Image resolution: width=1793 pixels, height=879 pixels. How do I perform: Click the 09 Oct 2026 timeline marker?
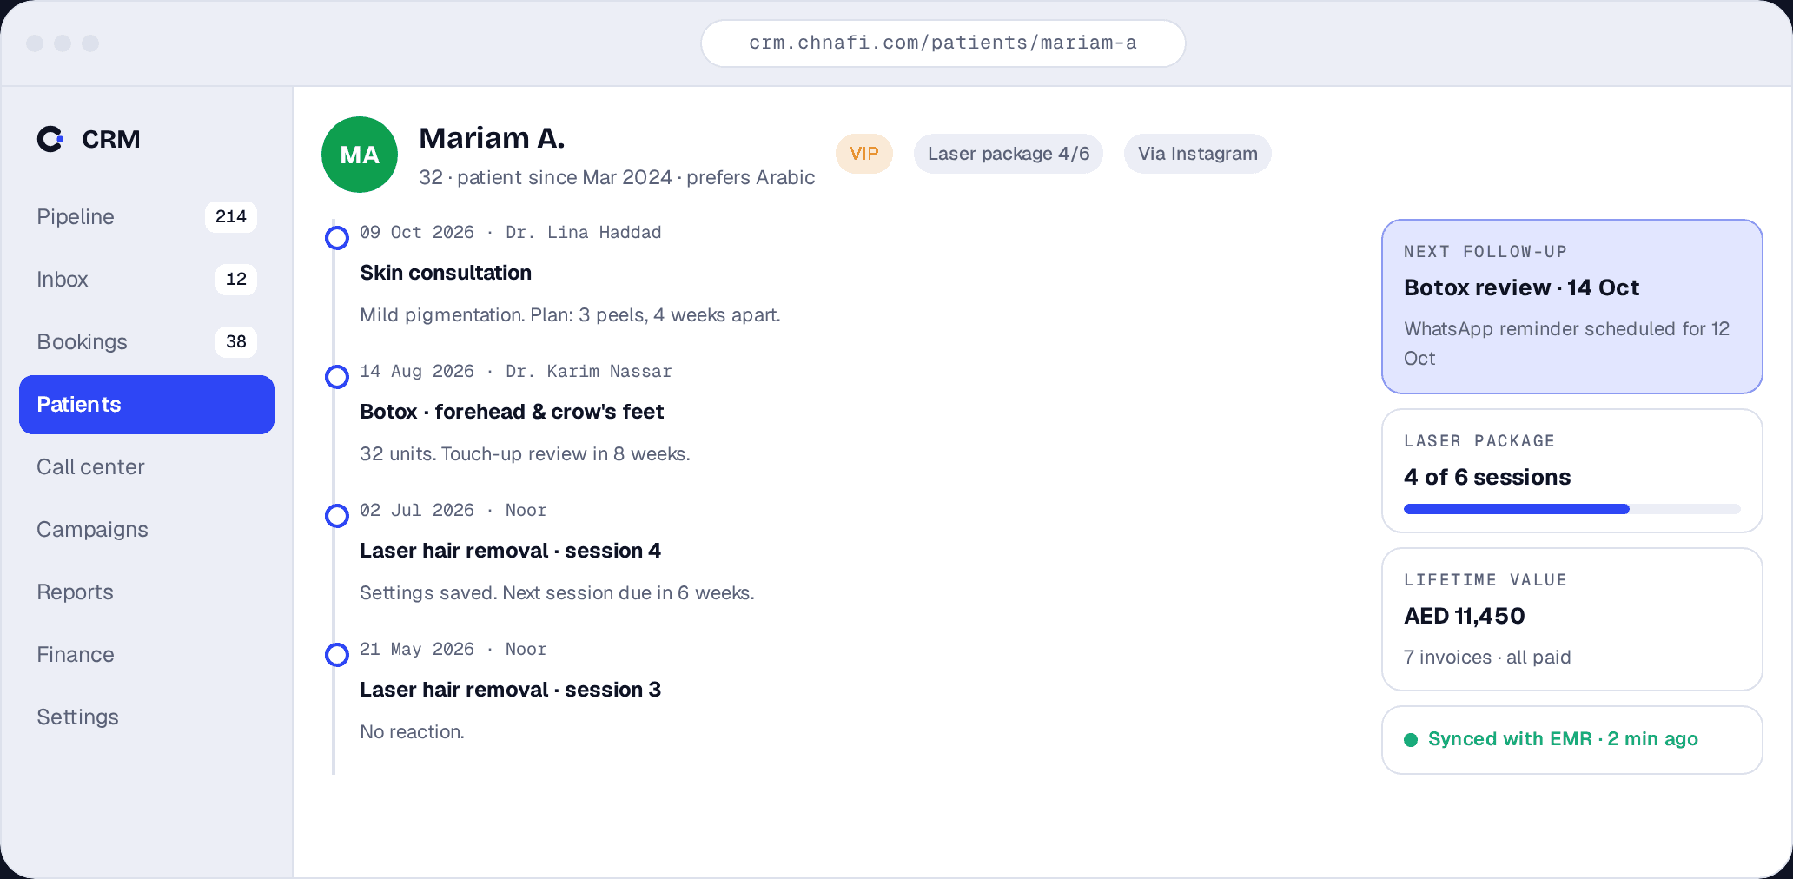point(337,238)
